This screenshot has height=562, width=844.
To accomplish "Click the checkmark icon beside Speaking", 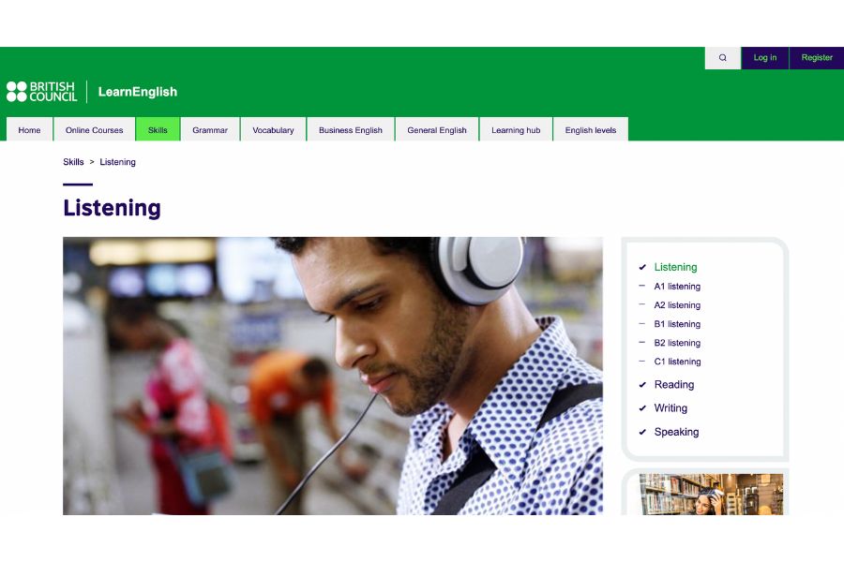I will (642, 432).
